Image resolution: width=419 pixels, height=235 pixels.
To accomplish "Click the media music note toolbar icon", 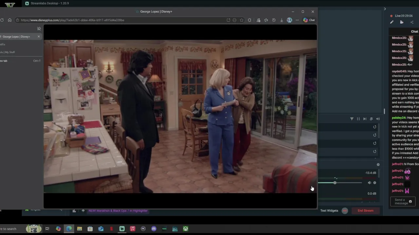I will click(x=258, y=20).
